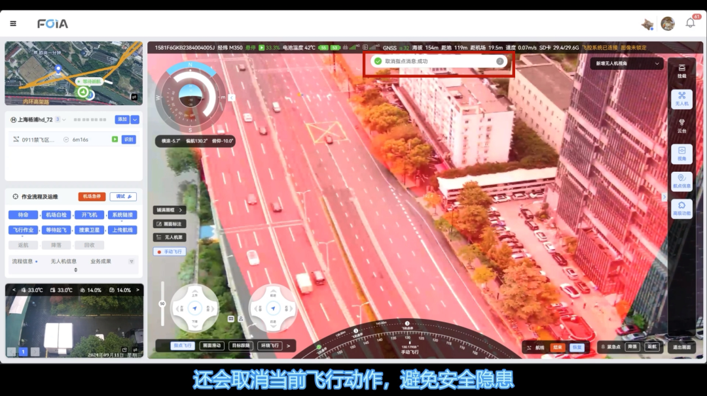Close the 取消指点消息 success notification
Viewport: 707px width, 396px height.
pos(500,61)
